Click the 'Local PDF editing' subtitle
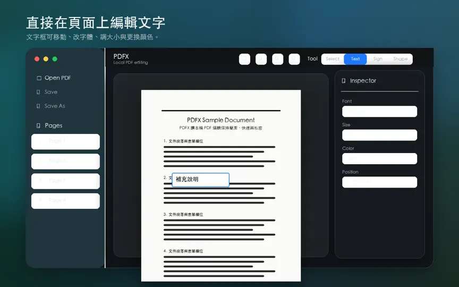459x287 pixels. click(x=131, y=63)
